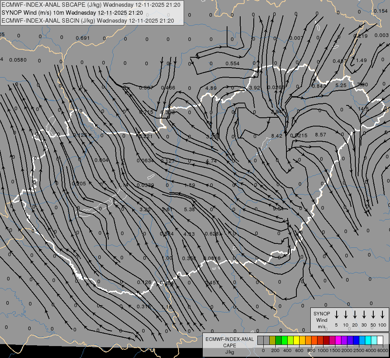Click the 0.457 value on the map
The image size is (390, 358).
[x=212, y=282]
